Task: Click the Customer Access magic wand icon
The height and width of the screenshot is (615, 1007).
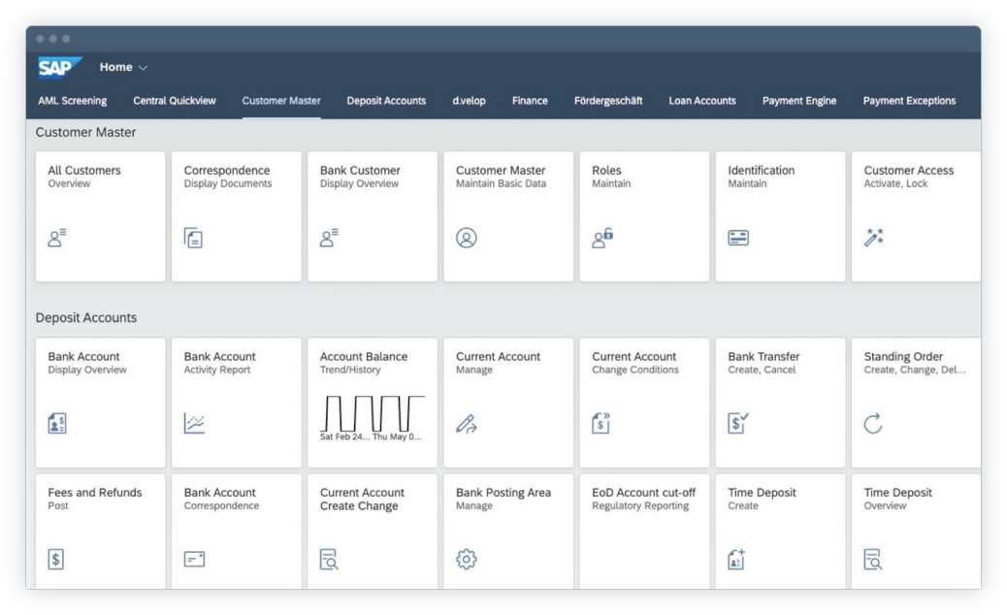Action: tap(874, 238)
